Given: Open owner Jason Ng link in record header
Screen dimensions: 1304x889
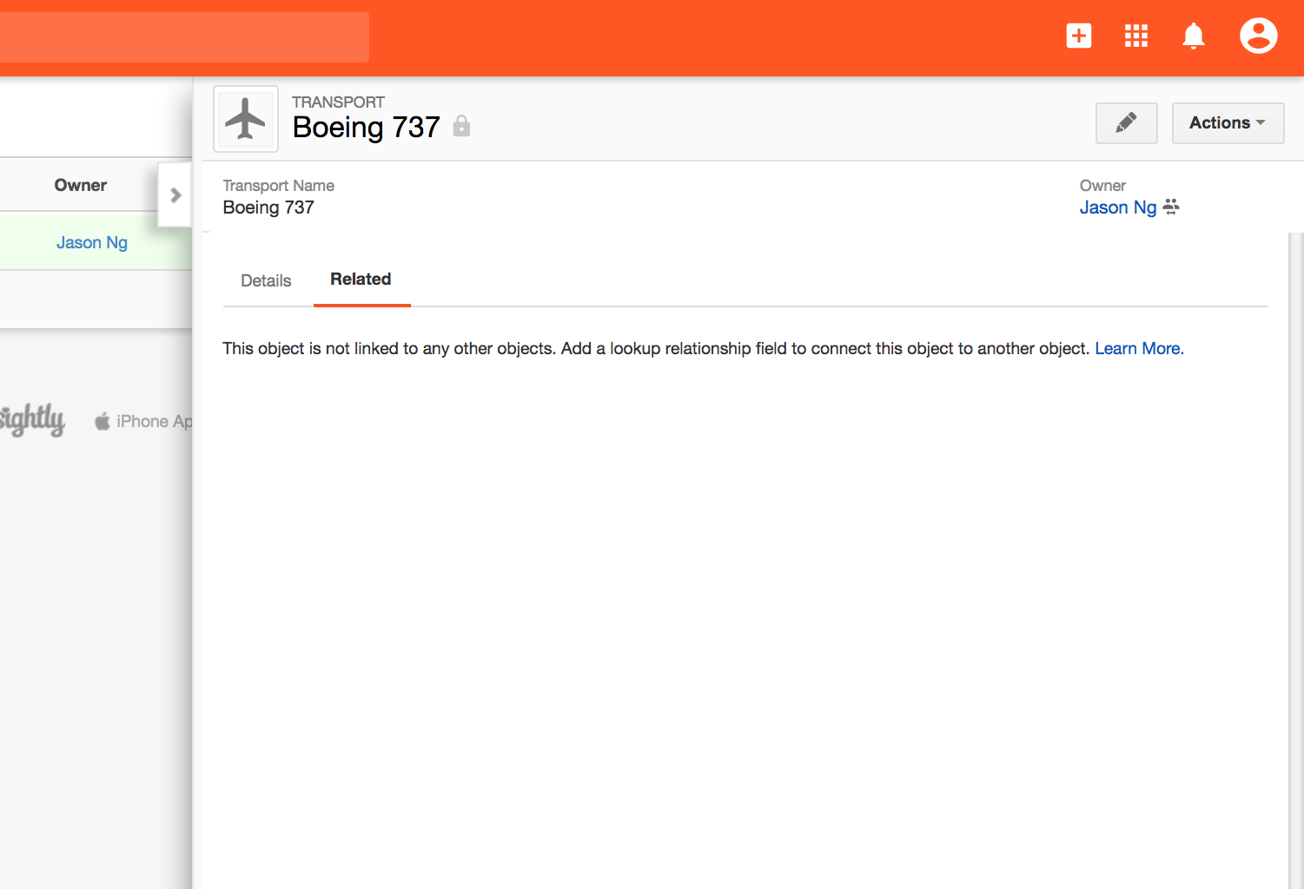Looking at the screenshot, I should click(x=1118, y=207).
